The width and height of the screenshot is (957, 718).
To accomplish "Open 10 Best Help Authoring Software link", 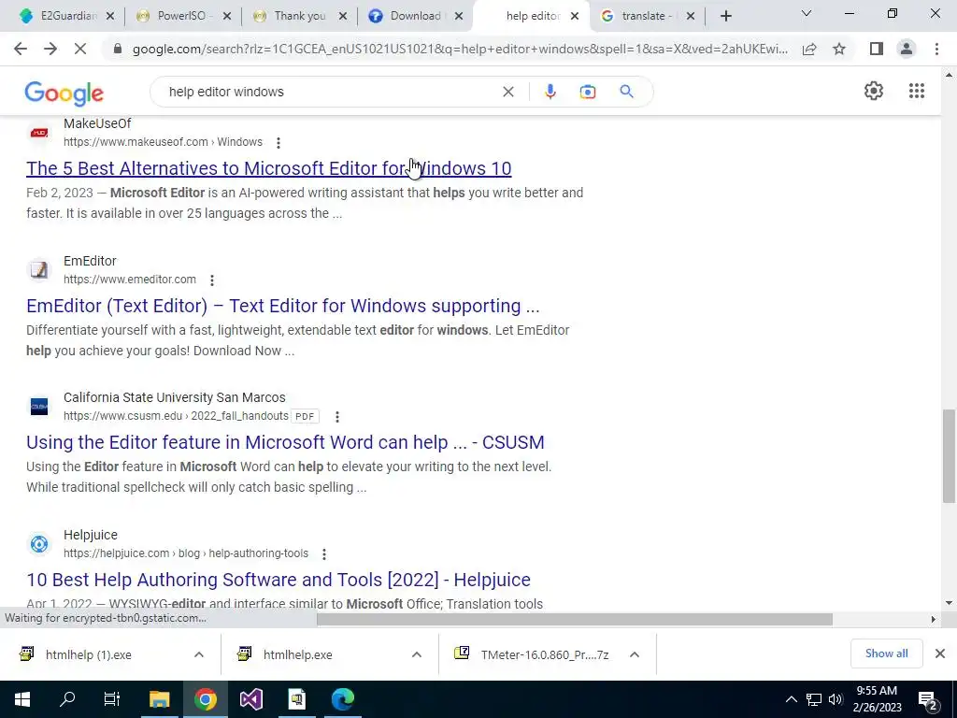I will tap(279, 580).
